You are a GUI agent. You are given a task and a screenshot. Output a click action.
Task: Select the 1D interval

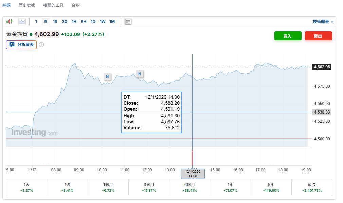coord(93,22)
